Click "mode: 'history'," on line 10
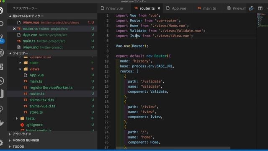Image resolution: width=268 pixels, height=151 pixels. (136, 61)
